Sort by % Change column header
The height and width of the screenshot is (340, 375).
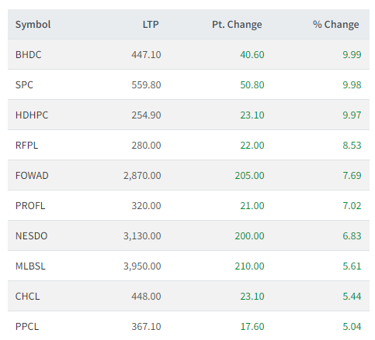pyautogui.click(x=336, y=25)
